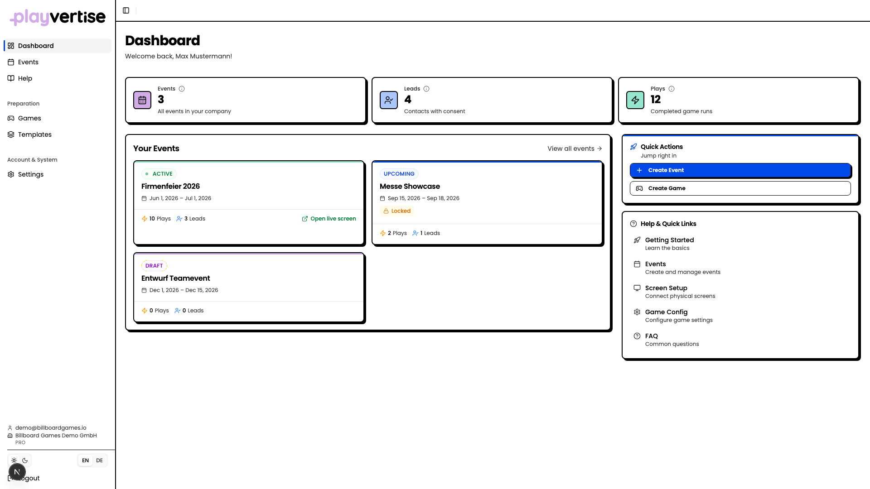The width and height of the screenshot is (870, 489).
Task: Open the Screen Setup help link
Action: tap(740, 292)
